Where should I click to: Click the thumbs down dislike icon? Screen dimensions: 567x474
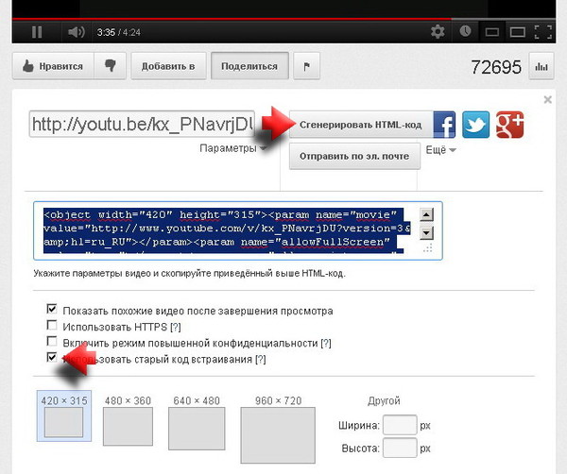click(x=110, y=66)
